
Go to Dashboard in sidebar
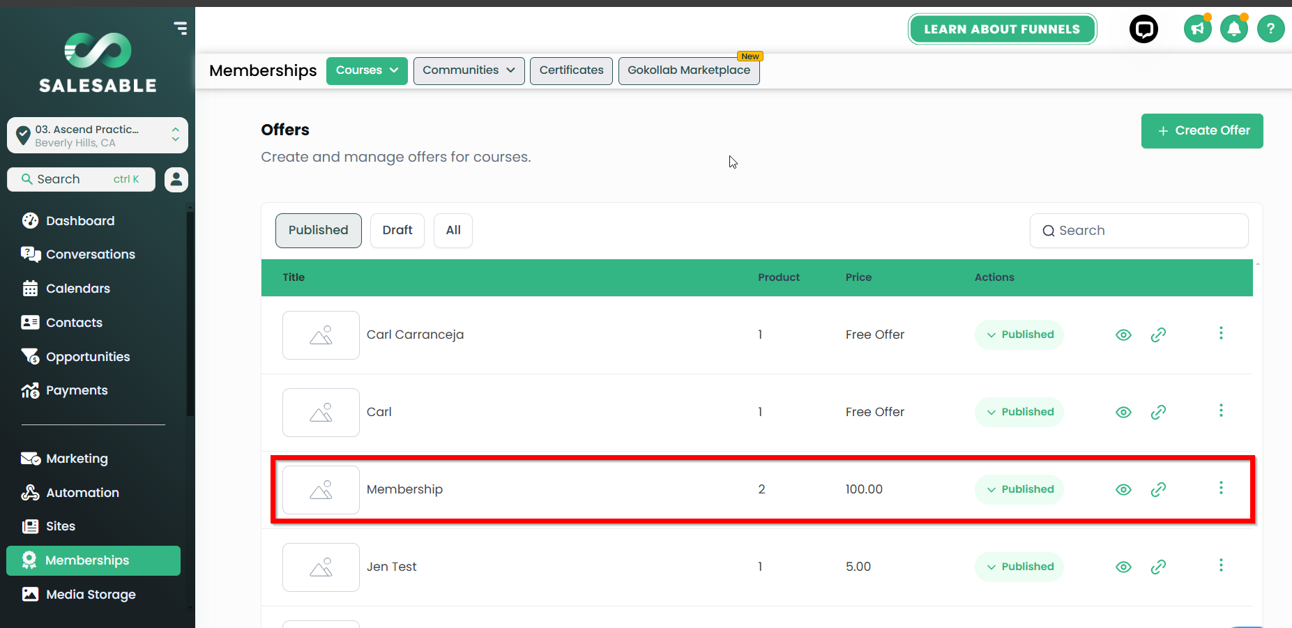[x=80, y=221]
